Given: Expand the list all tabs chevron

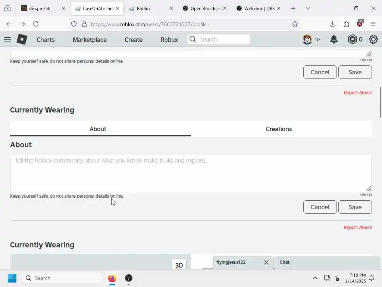Looking at the screenshot, I should [x=308, y=8].
